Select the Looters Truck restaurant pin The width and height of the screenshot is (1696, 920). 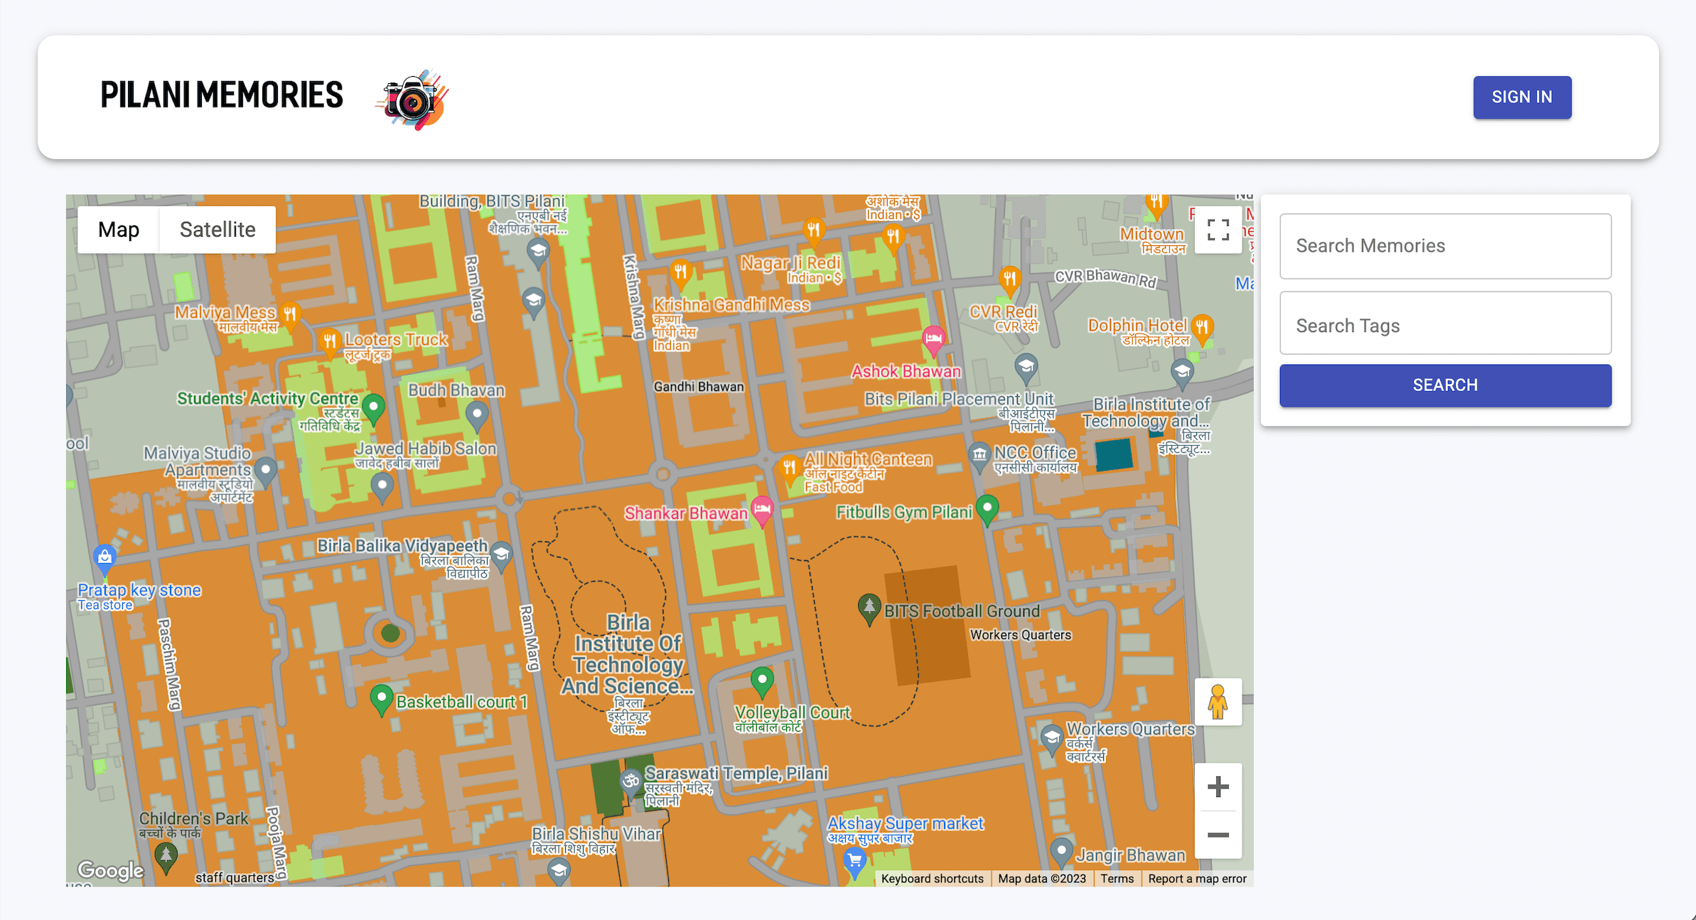329,344
